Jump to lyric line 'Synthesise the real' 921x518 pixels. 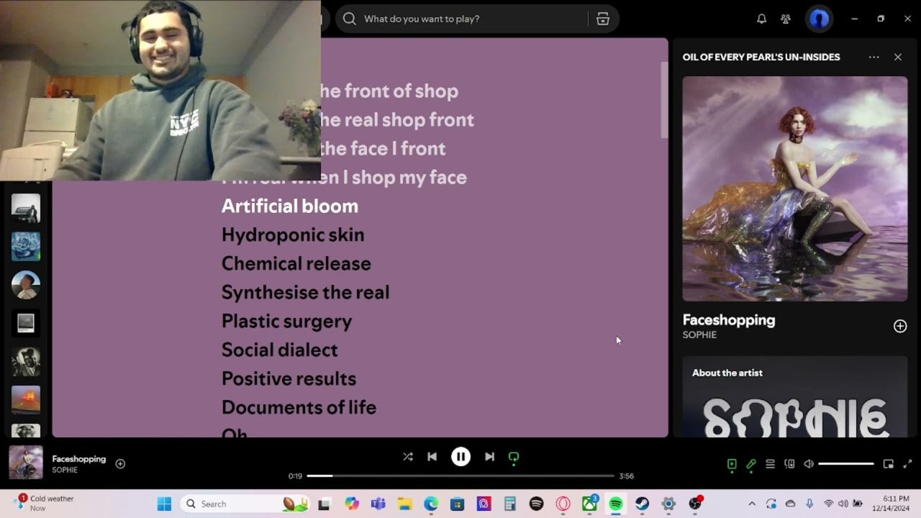(x=306, y=292)
